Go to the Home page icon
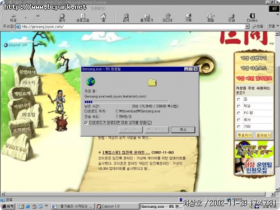The image size is (280, 210). coord(104,17)
